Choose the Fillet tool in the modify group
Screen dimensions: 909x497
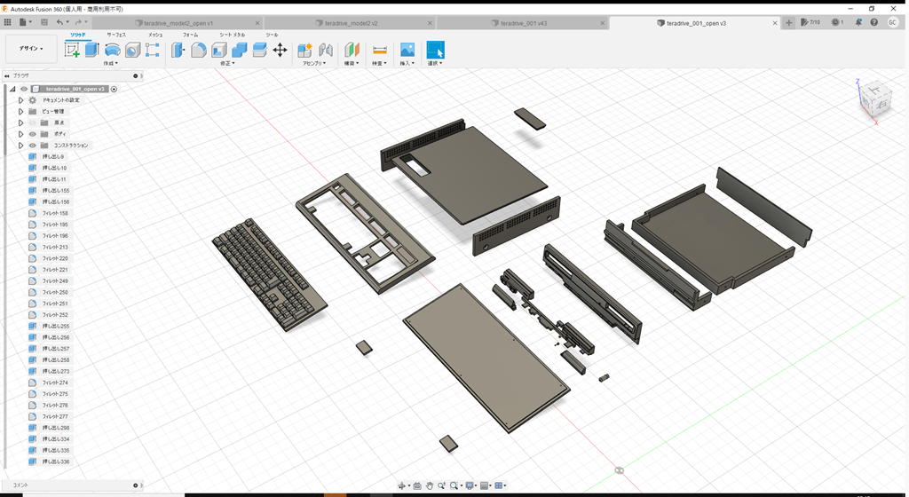(199, 50)
